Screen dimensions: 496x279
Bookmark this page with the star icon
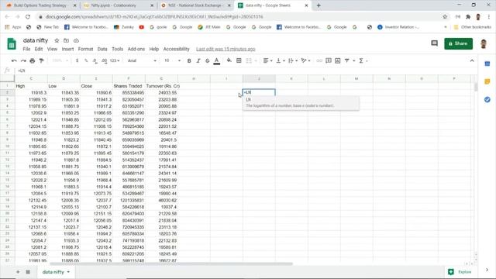pyautogui.click(x=445, y=17)
